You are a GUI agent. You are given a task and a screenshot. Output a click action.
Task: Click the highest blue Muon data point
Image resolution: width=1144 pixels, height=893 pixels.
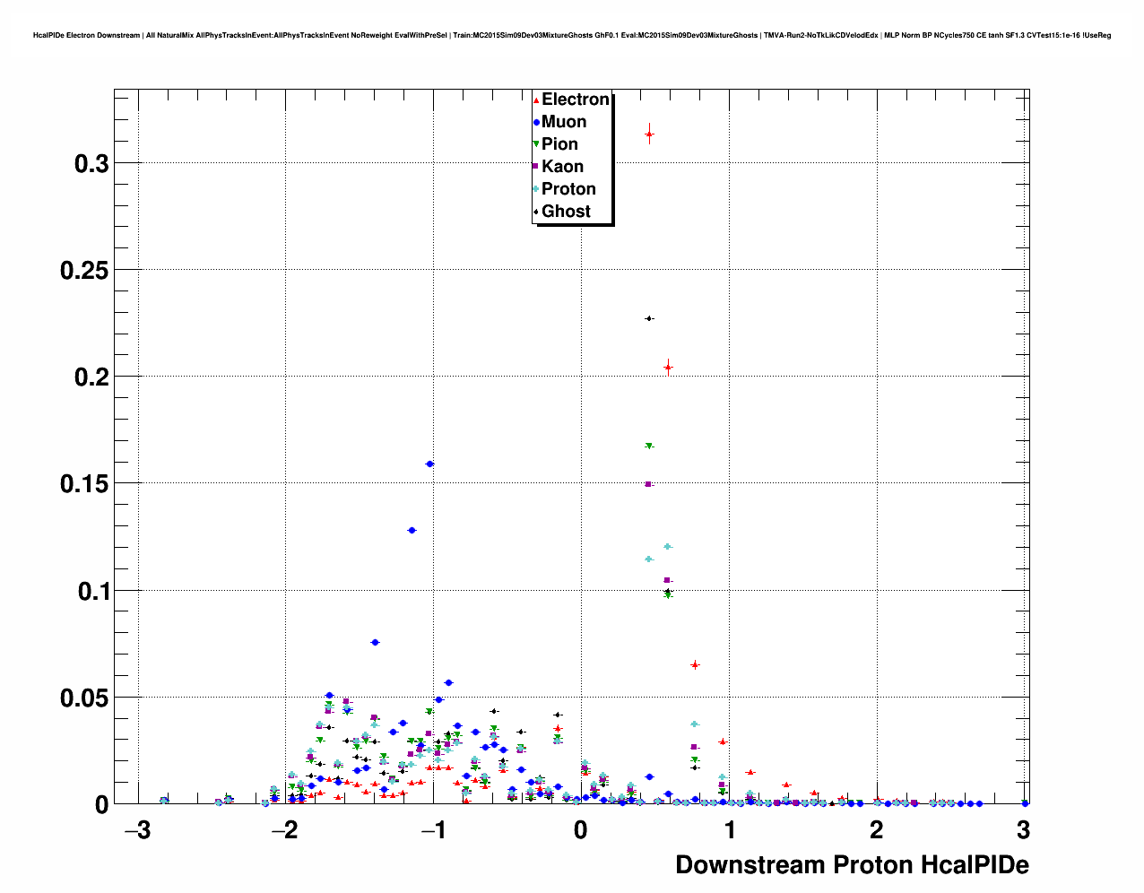click(429, 464)
